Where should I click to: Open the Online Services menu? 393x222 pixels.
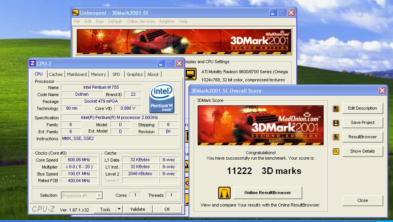(x=141, y=21)
